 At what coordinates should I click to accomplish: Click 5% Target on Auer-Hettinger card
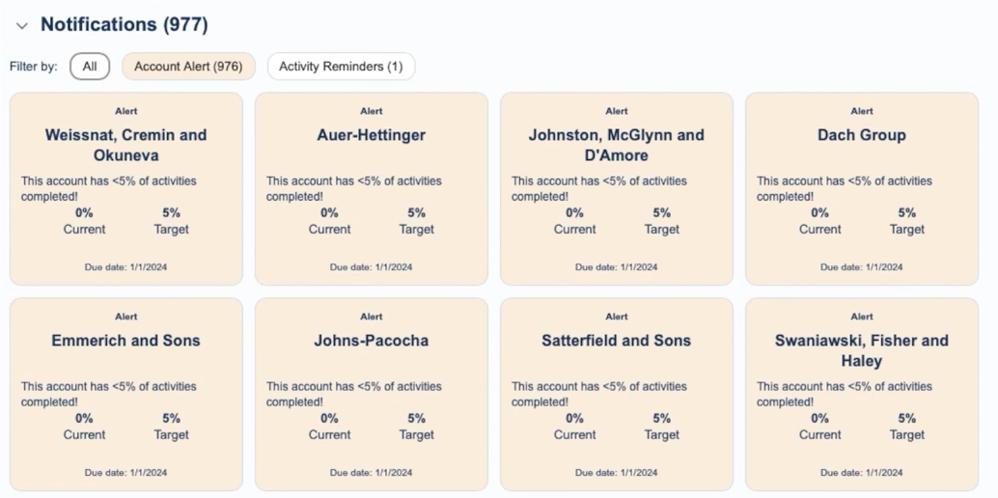416,221
